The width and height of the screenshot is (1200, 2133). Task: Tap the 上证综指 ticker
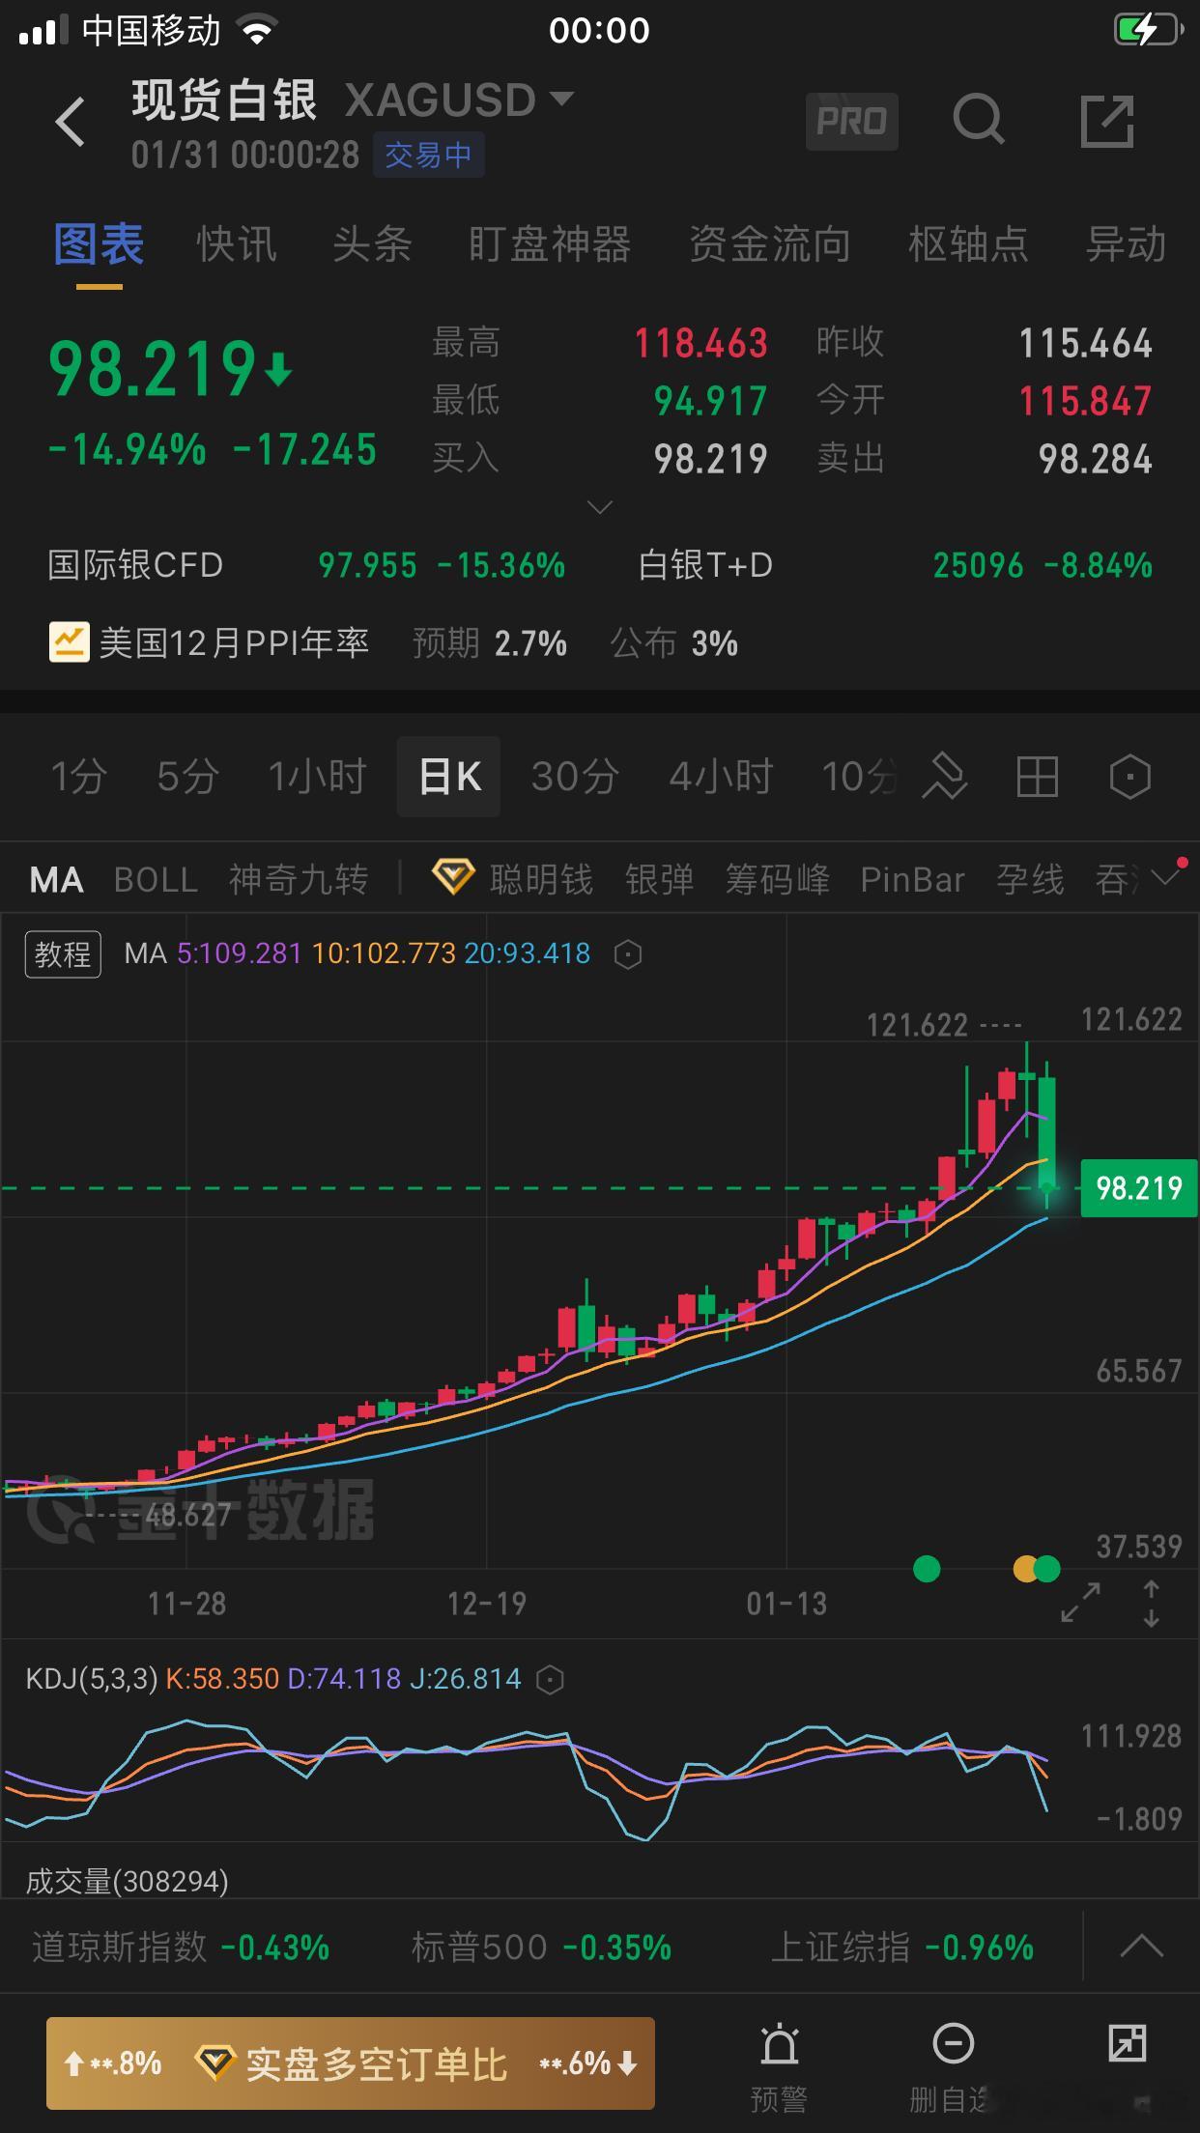(901, 1946)
